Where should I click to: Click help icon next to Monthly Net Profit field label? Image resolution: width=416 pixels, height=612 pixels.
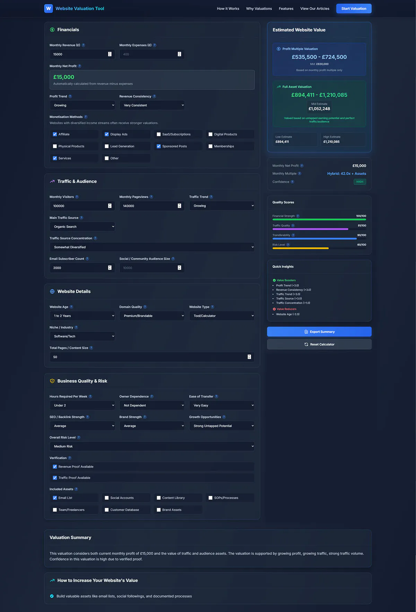pyautogui.click(x=79, y=66)
